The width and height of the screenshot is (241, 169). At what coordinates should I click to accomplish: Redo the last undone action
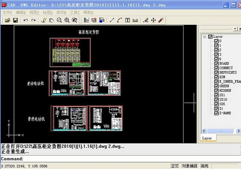click(33, 20)
